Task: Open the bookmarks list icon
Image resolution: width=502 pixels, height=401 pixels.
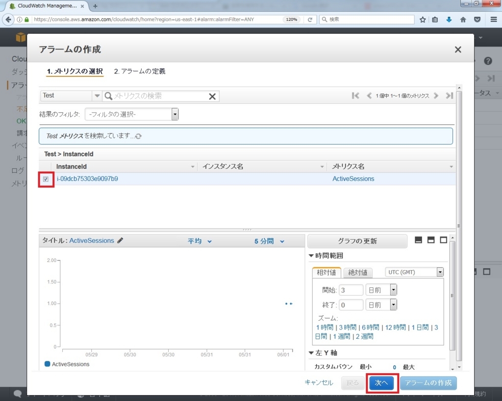Action: click(x=435, y=20)
